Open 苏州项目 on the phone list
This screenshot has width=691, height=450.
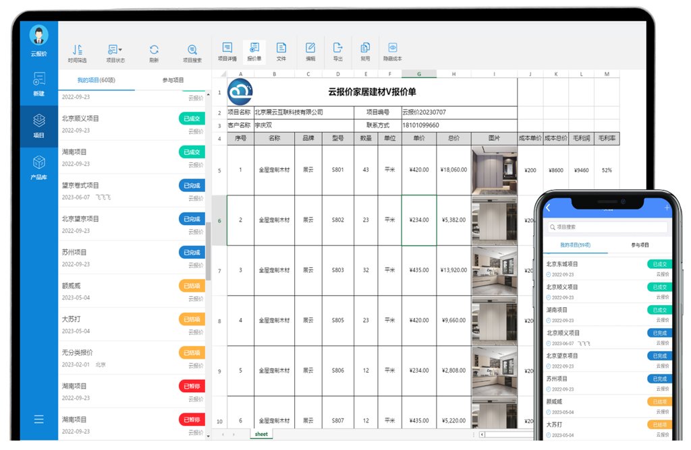(608, 383)
